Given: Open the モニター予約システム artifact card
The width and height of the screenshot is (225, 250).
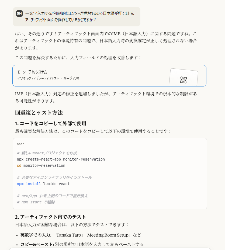Looking at the screenshot, I should click(x=109, y=76).
